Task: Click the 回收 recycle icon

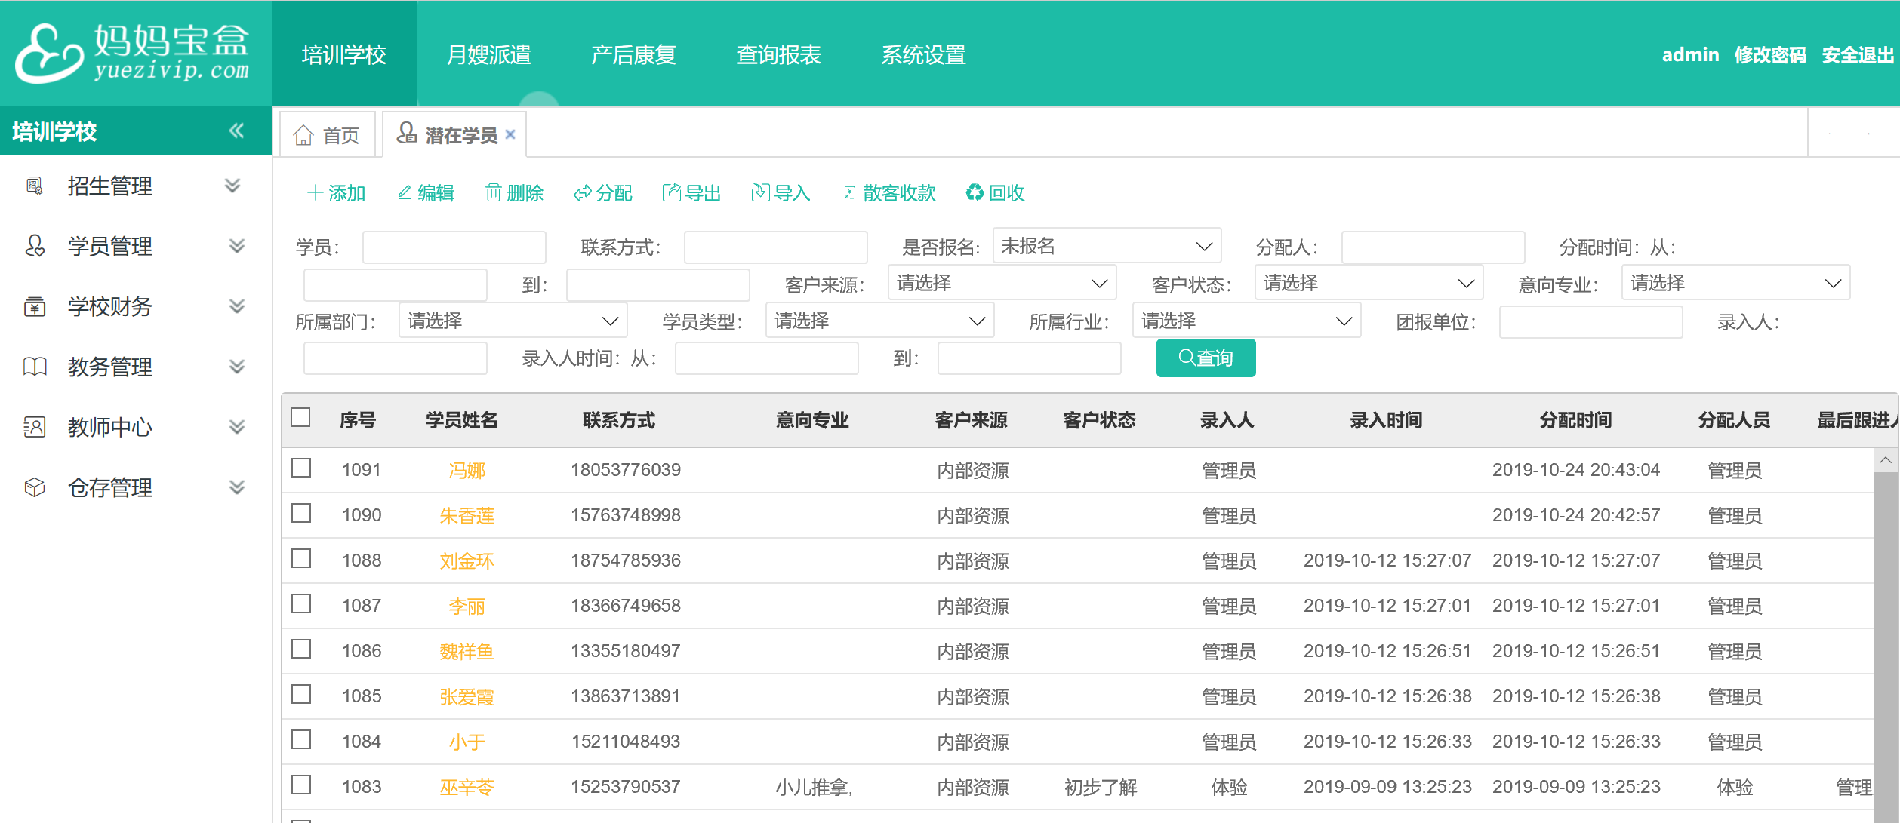Action: (975, 193)
